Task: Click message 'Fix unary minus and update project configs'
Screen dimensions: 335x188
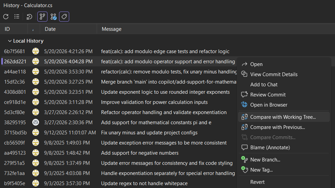Action: 149,132
